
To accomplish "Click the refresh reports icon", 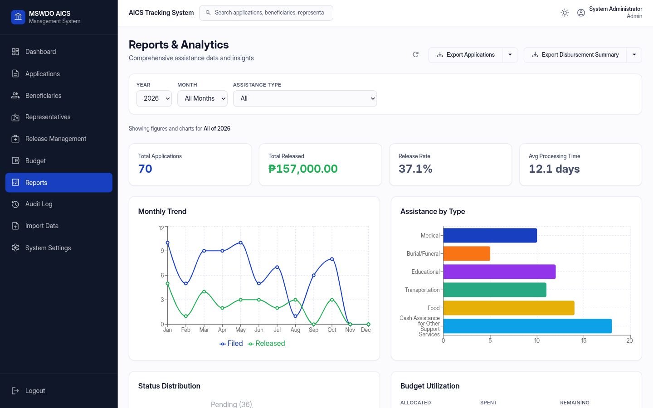I will (x=415, y=54).
